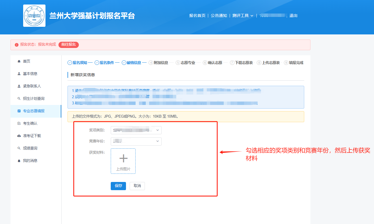Viewport: 374px width, 224px height.
Task: Click the Lanzhou University logo
Action: pyautogui.click(x=34, y=16)
